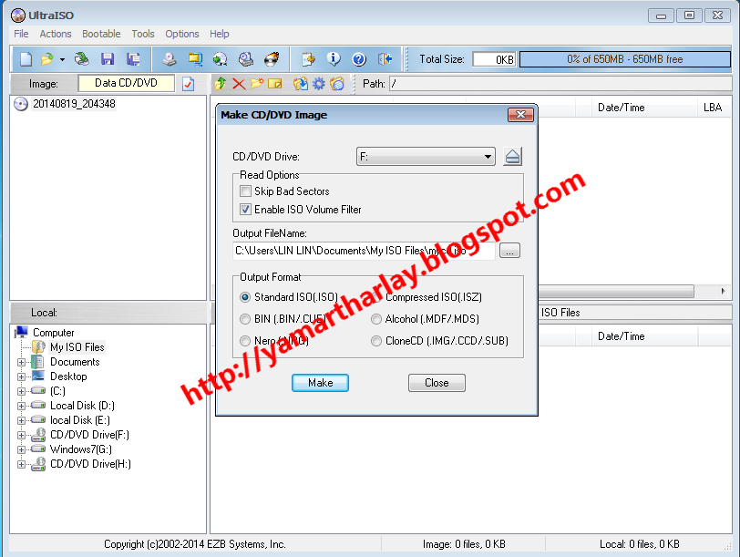Open the Help menu

(219, 34)
